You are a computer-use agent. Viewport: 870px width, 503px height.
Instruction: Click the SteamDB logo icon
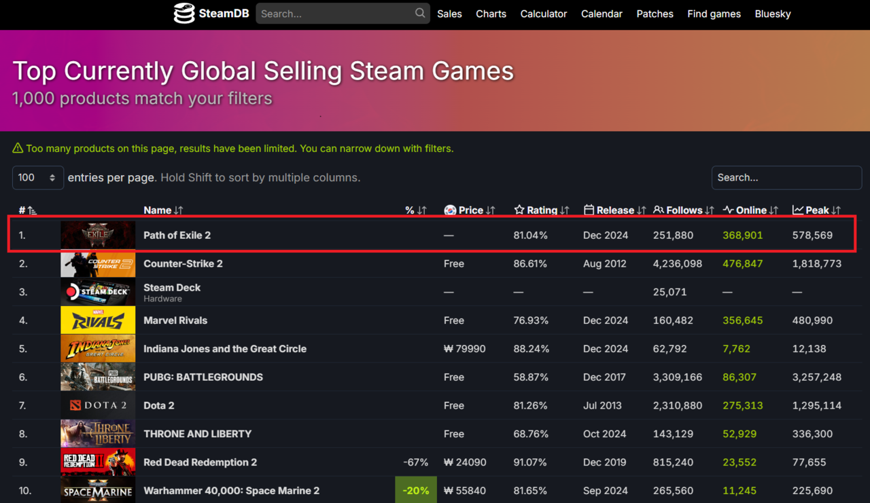coord(184,14)
